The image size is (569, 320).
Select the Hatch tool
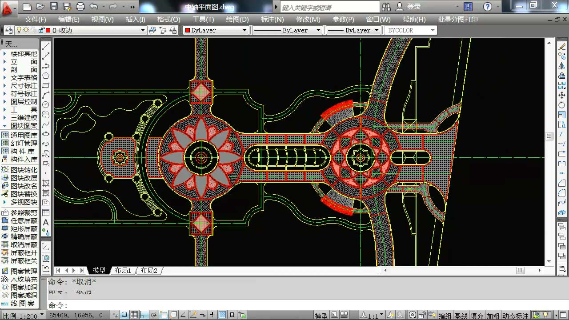tap(46, 183)
